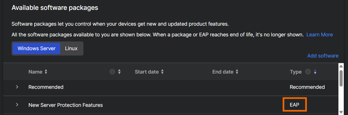The width and height of the screenshot is (348, 115).
Task: Sort the list by End date arrows
Action: (x=237, y=72)
